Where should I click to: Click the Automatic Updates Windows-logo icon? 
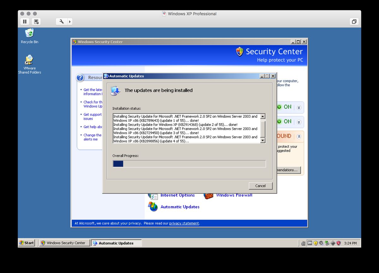(x=153, y=207)
